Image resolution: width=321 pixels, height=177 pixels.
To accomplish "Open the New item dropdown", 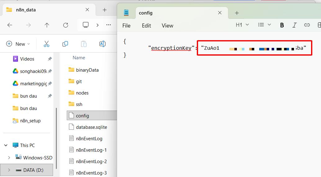I will [x=18, y=44].
